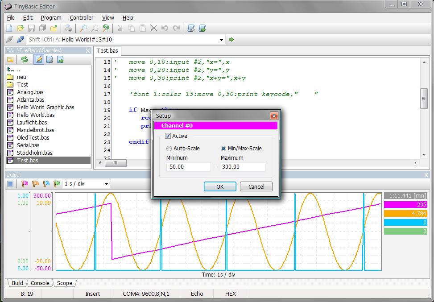Open the Controller menu
Screen dimensions: 434x302
click(x=82, y=18)
